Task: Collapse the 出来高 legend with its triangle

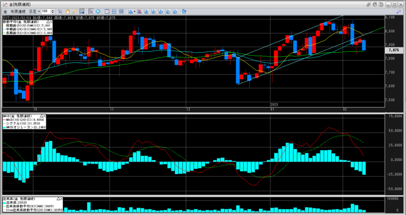Action: (x=58, y=199)
